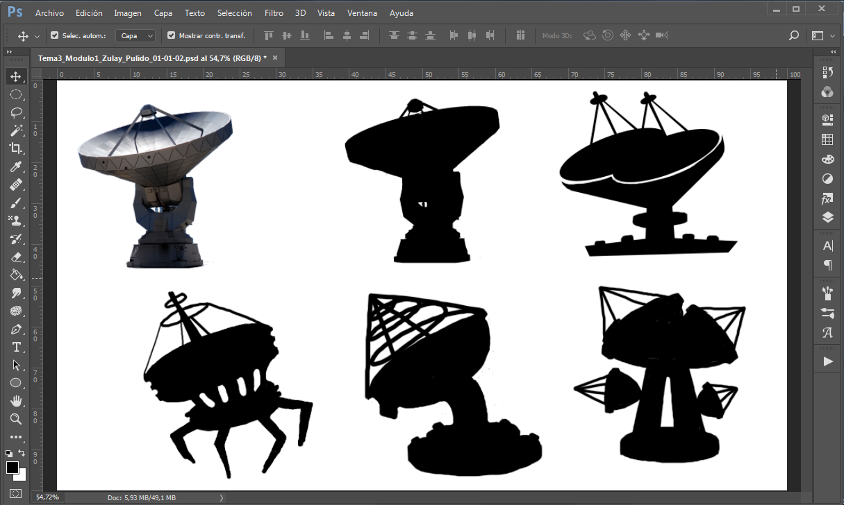The image size is (844, 505).
Task: Activate the Clone Stamp tool
Action: pos(16,221)
